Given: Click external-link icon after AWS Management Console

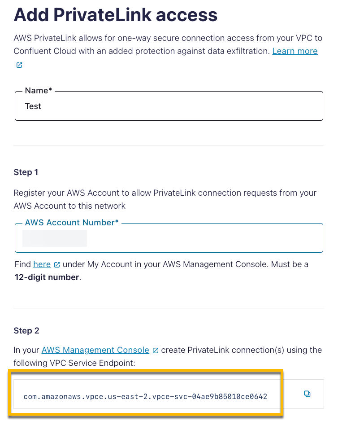Looking at the screenshot, I should [156, 350].
